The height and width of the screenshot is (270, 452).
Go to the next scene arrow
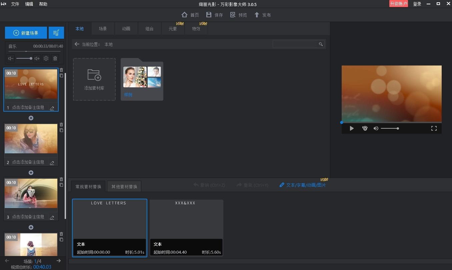(59, 261)
